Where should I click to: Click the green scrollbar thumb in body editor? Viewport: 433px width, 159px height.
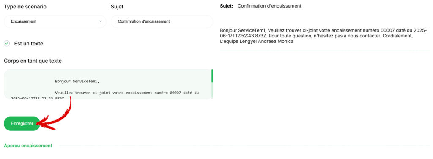coord(212,76)
